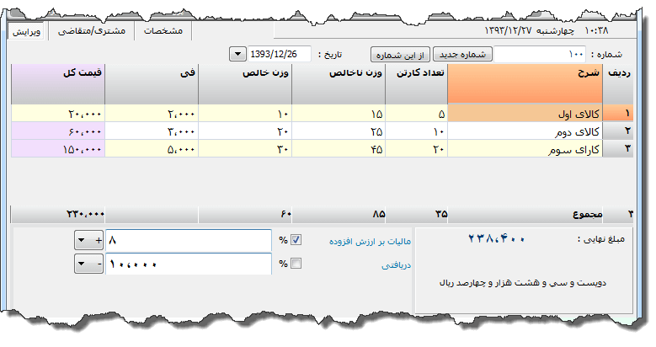
Task: Open the date picker dropdown arrow
Action: [x=236, y=54]
